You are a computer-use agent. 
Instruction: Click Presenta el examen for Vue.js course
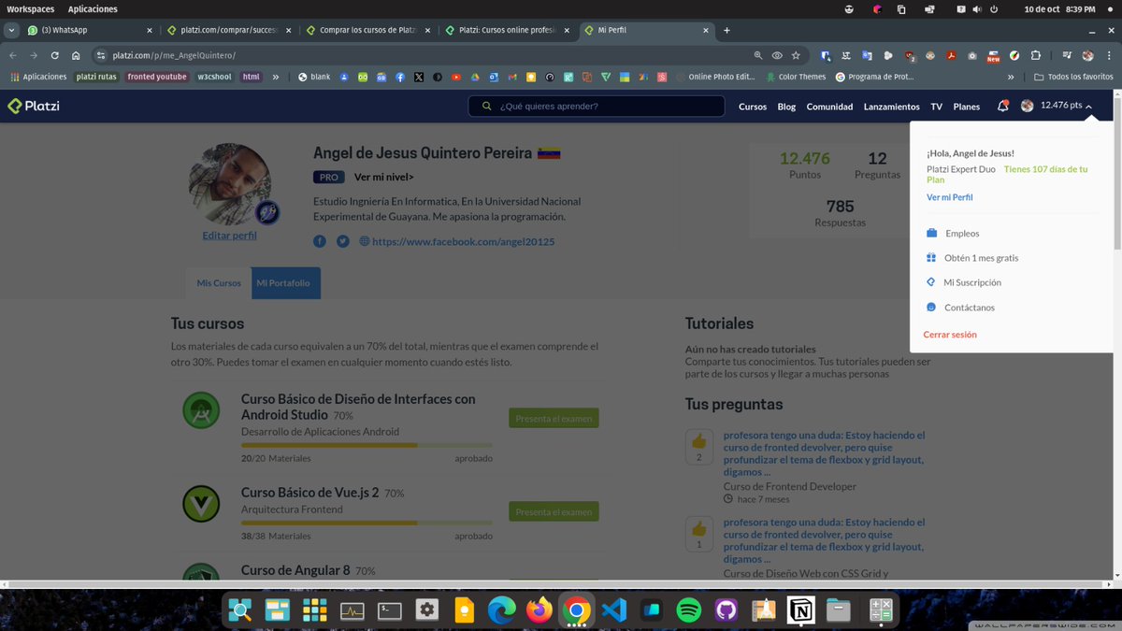pos(554,512)
